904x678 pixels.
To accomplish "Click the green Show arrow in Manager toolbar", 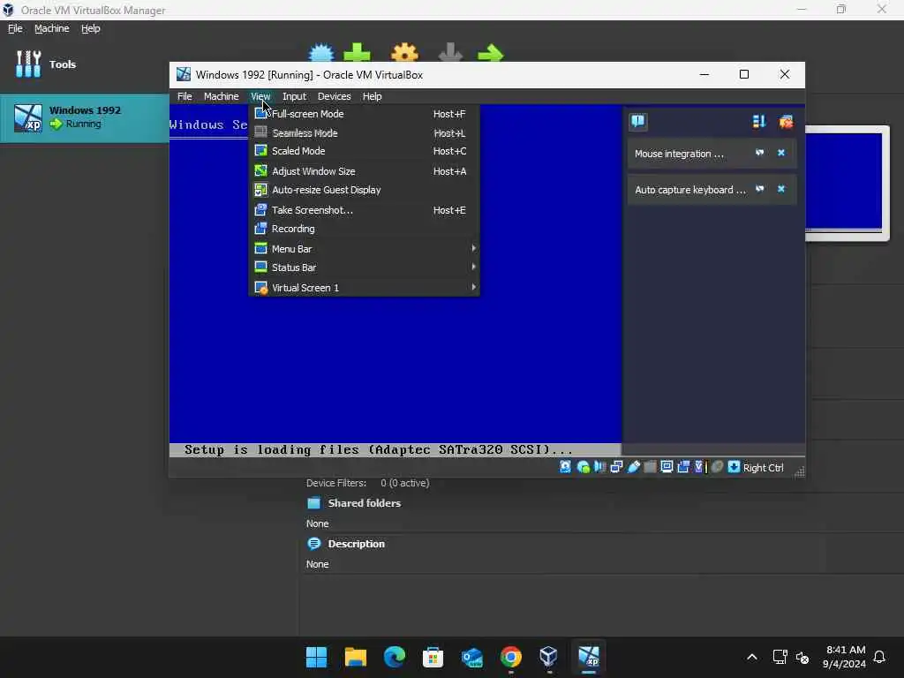I will point(491,53).
